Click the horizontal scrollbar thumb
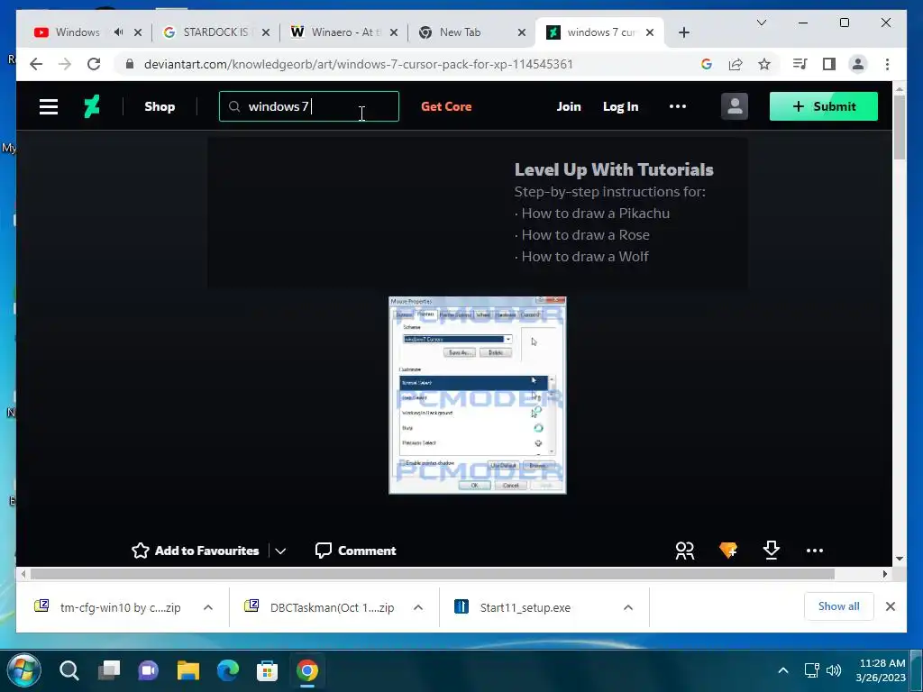The width and height of the screenshot is (923, 692). [432, 574]
